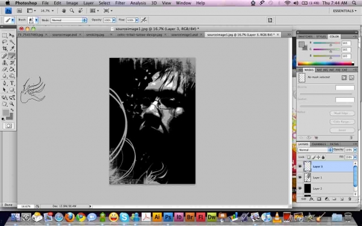Image resolution: width=362 pixels, height=226 pixels.
Task: Open the Analysis menu
Action: pyautogui.click(x=138, y=3)
